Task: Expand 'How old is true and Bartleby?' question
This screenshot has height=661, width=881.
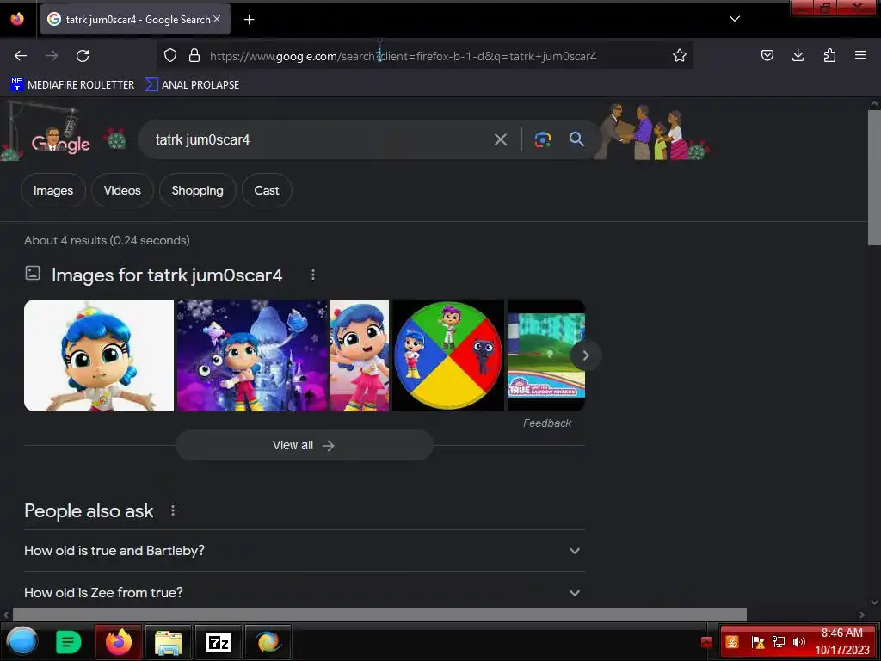Action: (x=304, y=551)
